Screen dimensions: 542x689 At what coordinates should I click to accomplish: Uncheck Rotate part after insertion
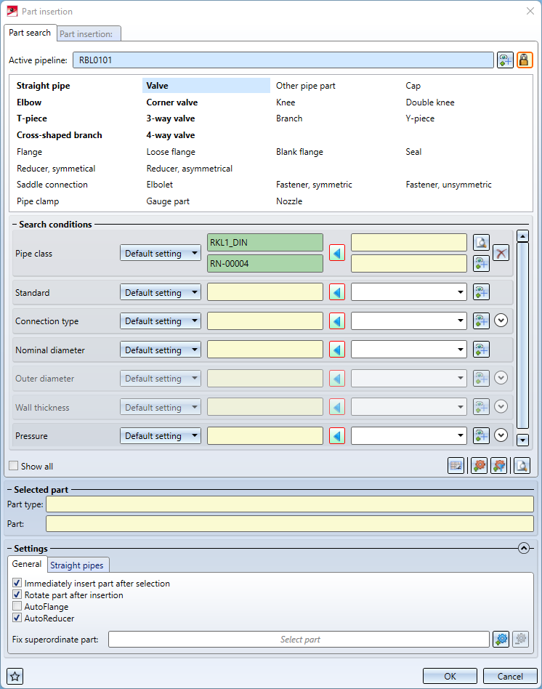pos(17,595)
